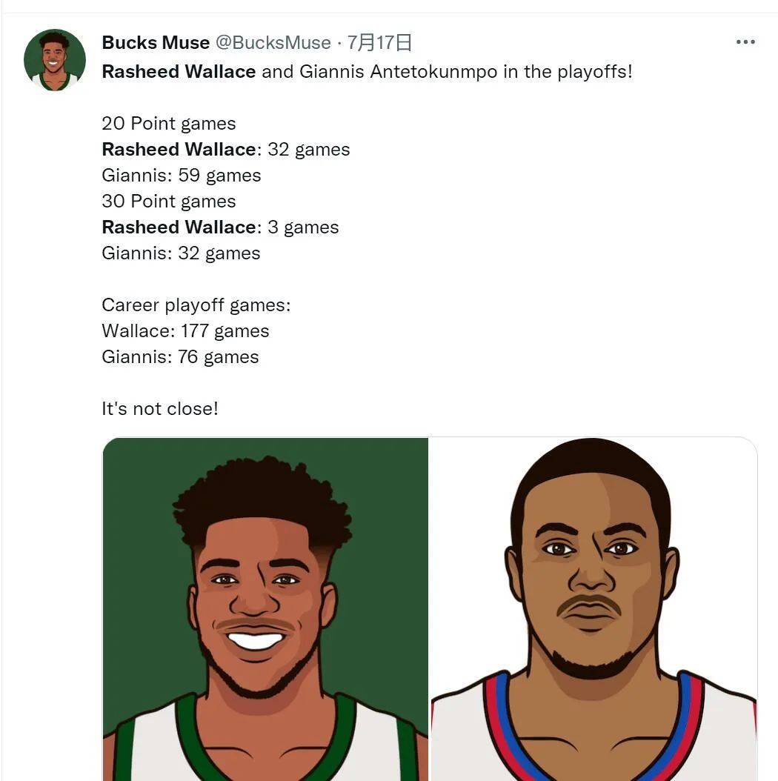778x781 pixels.
Task: Open the Rasheed Wallace cartoon image
Action: [594, 609]
